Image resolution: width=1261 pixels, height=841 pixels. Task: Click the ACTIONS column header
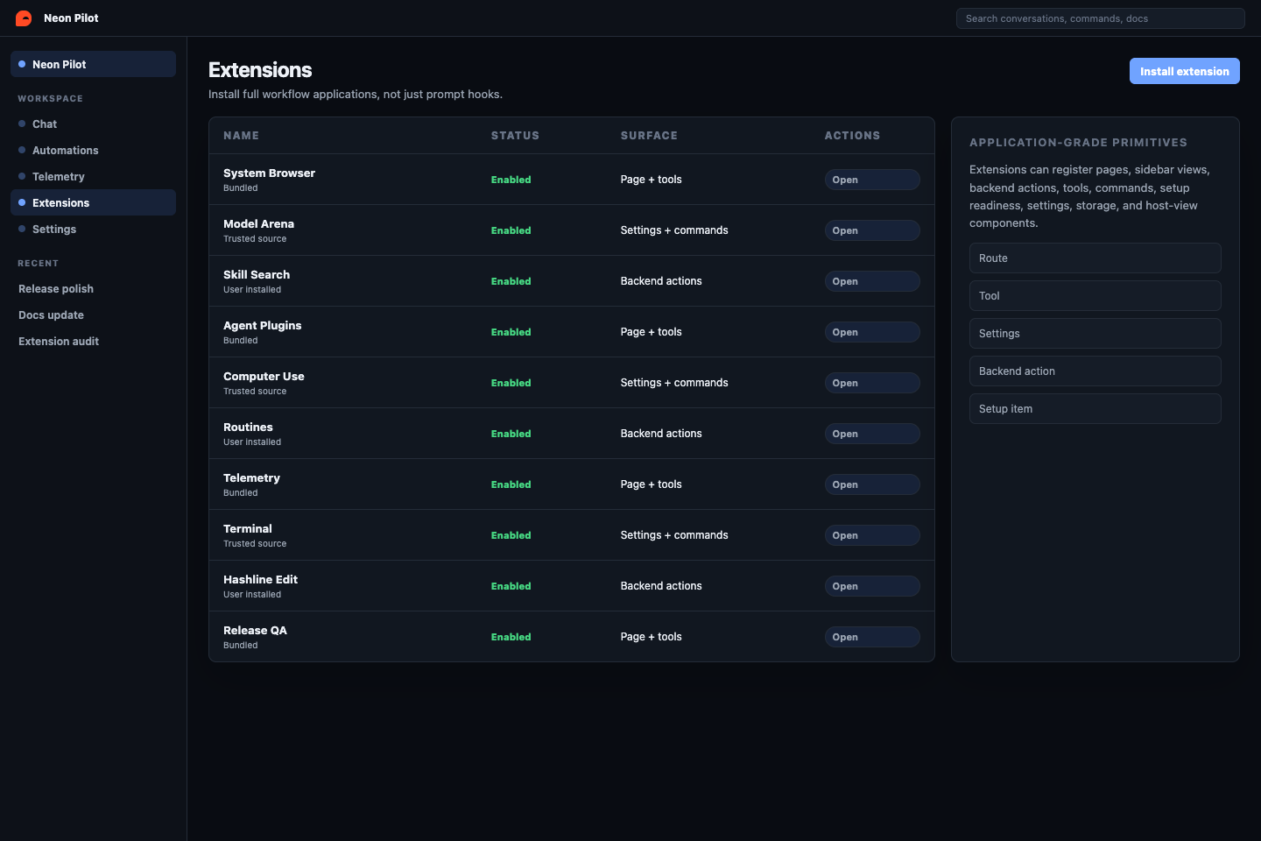point(852,136)
